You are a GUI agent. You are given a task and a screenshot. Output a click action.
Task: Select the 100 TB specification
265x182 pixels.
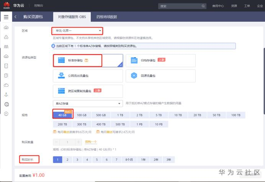pyautogui.click(x=236, y=115)
